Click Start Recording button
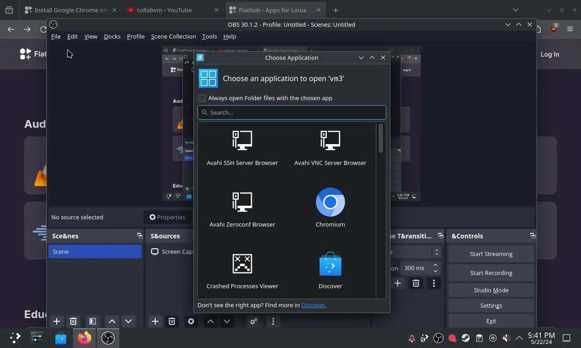 [x=491, y=273]
